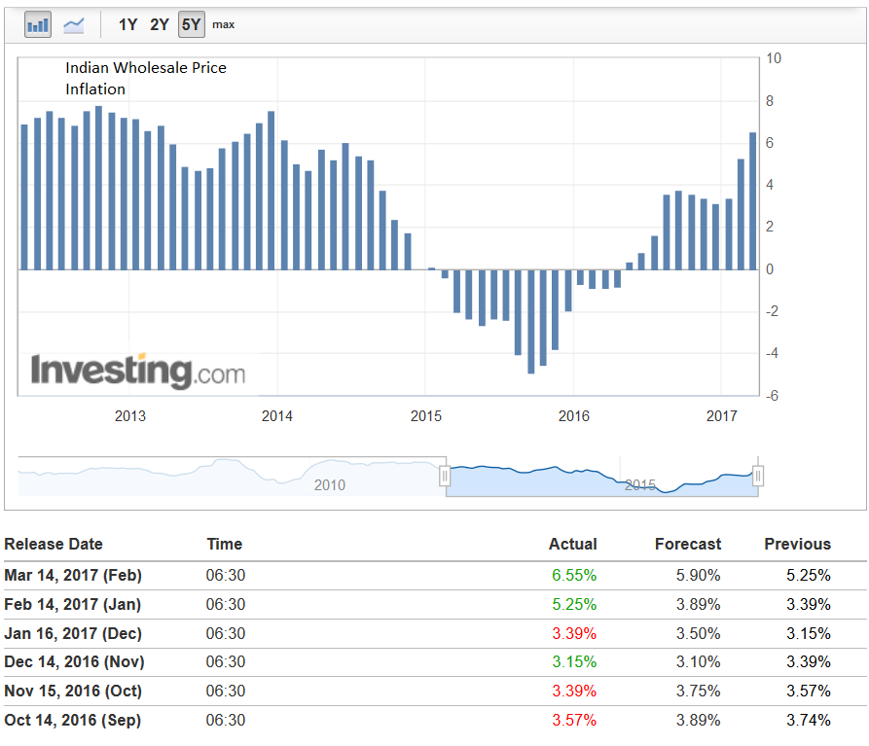869x746 pixels.
Task: Click the Investing.com watermark logo
Action: click(x=137, y=372)
